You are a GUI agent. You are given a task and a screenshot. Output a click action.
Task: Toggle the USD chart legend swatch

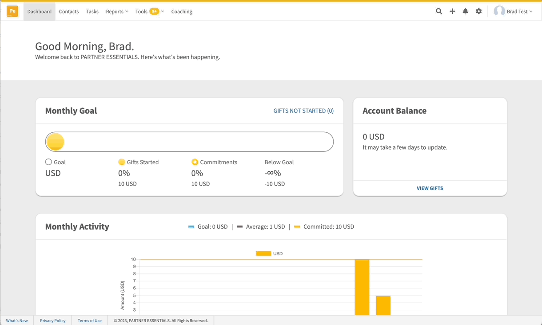(263, 254)
